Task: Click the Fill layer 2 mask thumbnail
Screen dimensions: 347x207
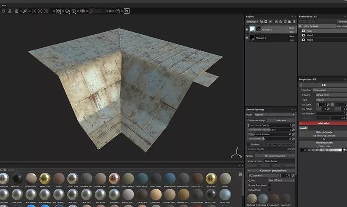Action: pyautogui.click(x=258, y=29)
